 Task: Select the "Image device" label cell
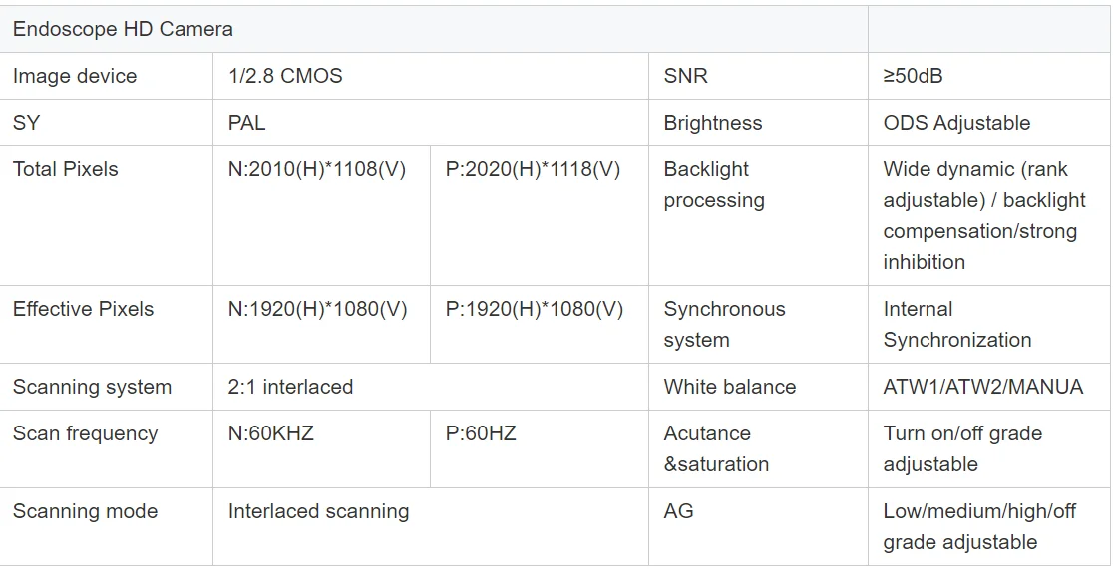[x=75, y=76]
